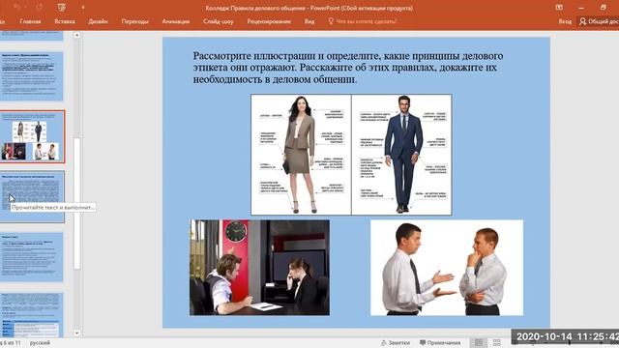Click the Redo button in the quick access toolbar
This screenshot has height=348, width=619.
click(x=39, y=7)
